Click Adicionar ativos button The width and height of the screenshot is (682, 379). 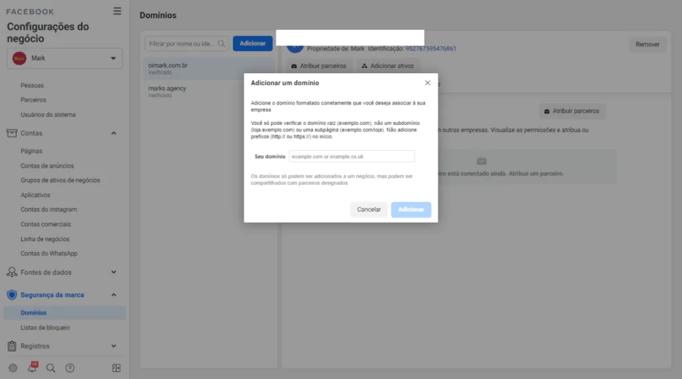388,66
